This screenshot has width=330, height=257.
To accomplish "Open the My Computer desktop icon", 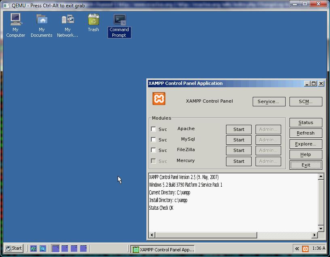I will [x=15, y=20].
